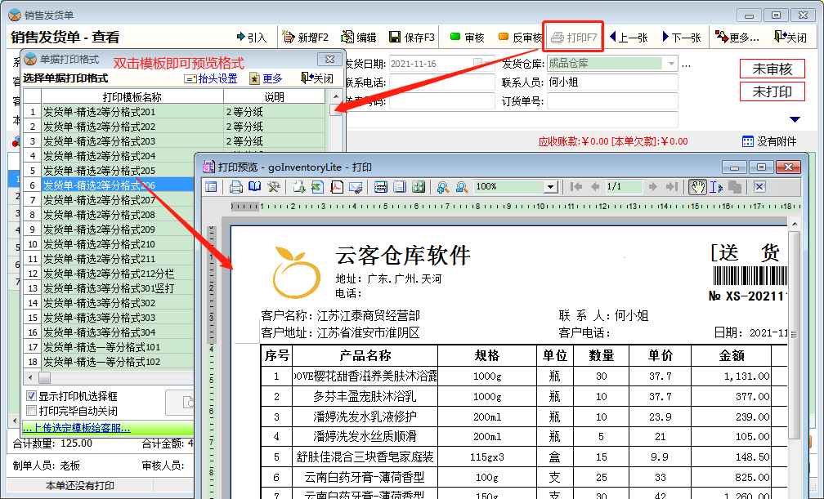Click the zoom in magnifier icon

(443, 187)
